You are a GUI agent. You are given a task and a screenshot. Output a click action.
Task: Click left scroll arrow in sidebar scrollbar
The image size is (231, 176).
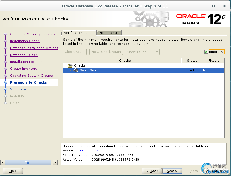2,163
